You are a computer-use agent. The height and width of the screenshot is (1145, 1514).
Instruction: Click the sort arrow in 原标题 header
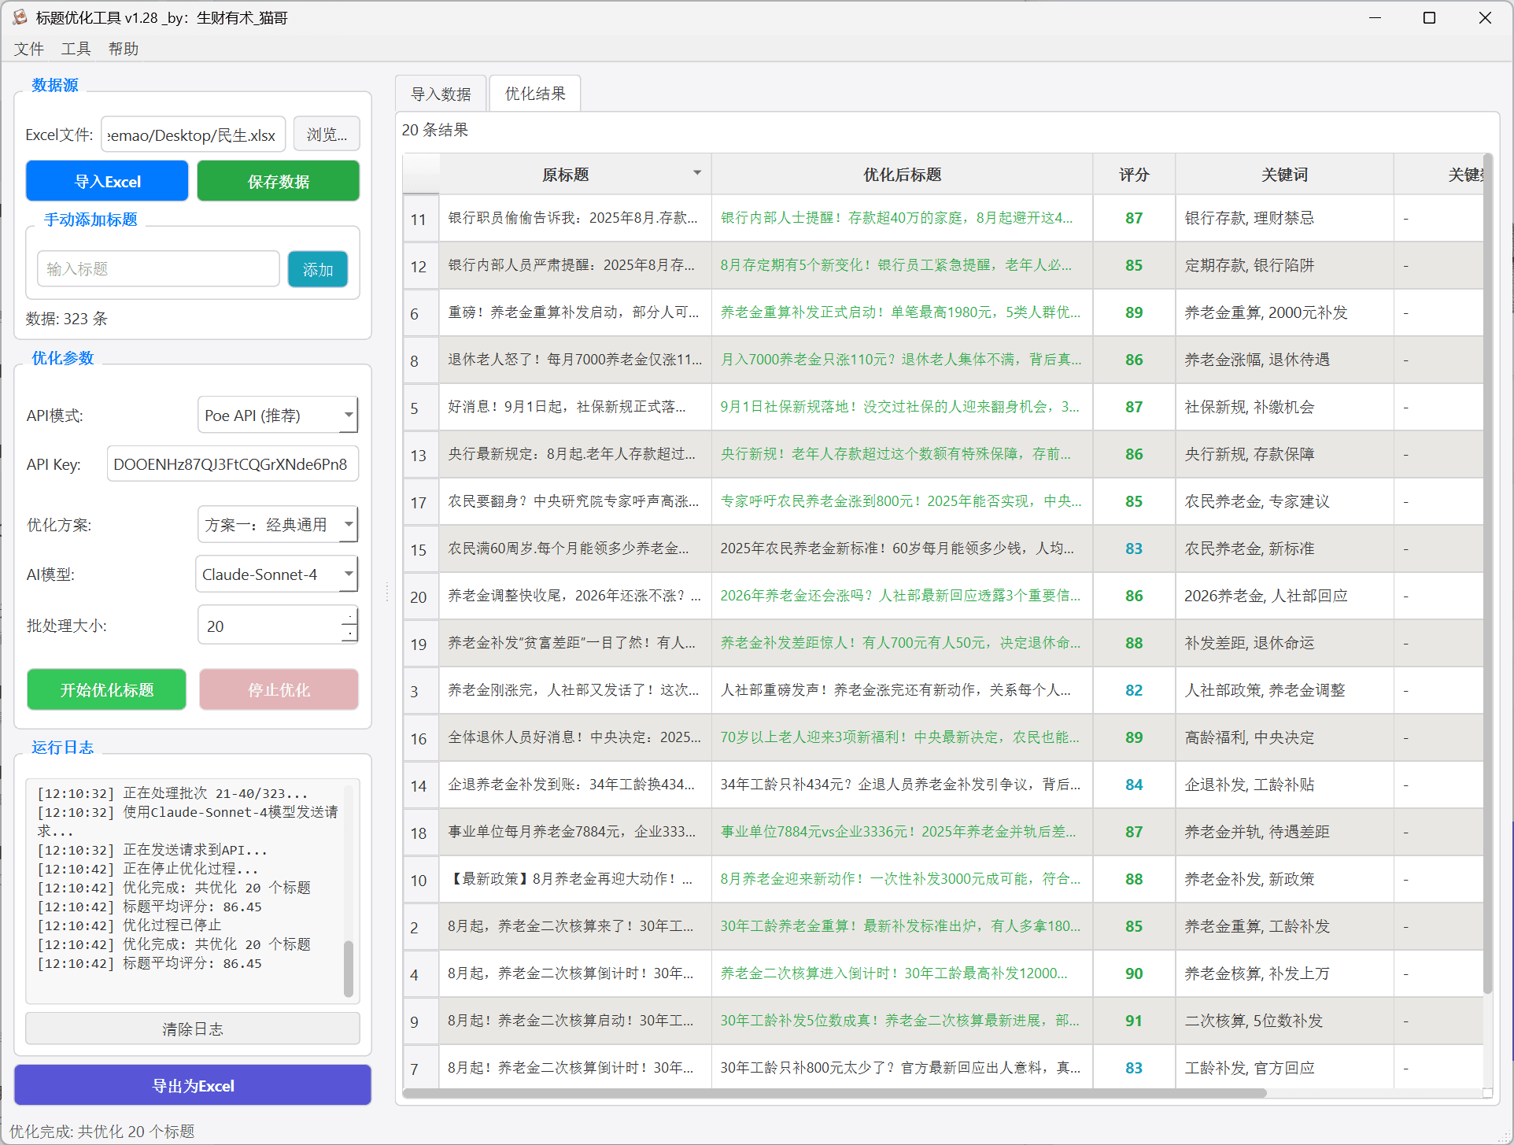[696, 173]
